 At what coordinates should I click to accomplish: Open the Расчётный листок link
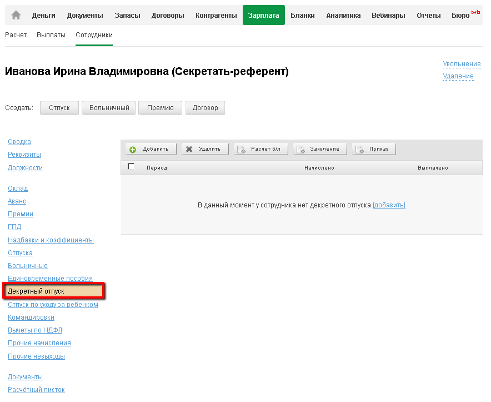click(36, 390)
